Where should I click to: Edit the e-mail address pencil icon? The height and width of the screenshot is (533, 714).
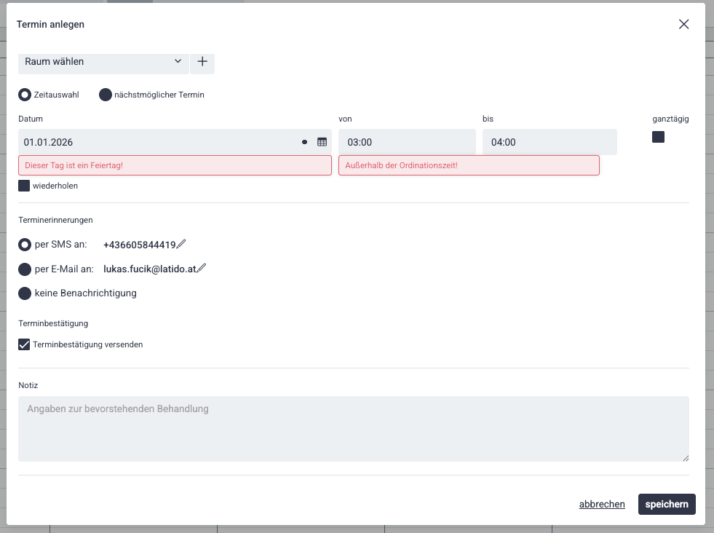(202, 269)
